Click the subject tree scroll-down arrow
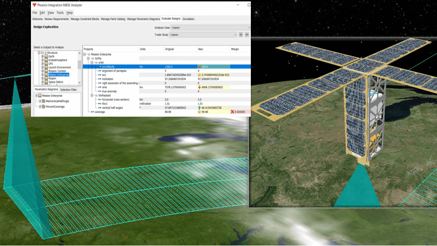 (79, 83)
